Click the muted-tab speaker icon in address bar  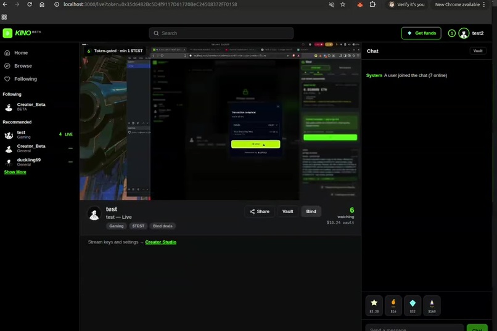pyautogui.click(x=332, y=4)
